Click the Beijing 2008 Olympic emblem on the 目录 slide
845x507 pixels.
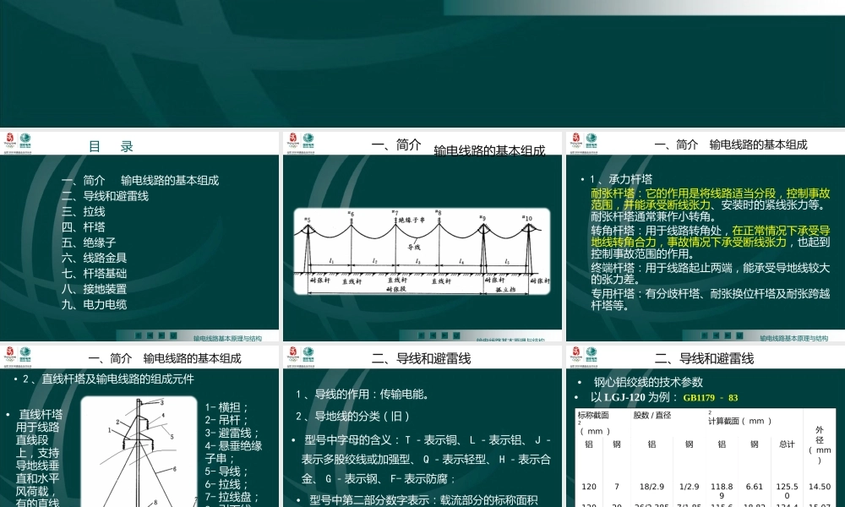[9, 140]
